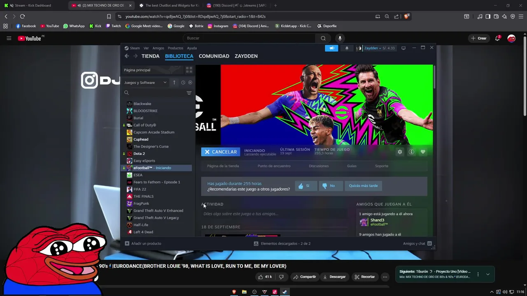Open Discusiones link for eFootball
Viewport: 527px width, 296px height.
coord(319,166)
